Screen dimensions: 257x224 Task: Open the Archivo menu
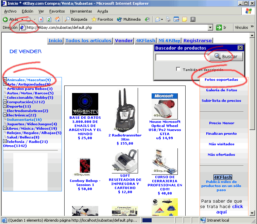[10, 11]
